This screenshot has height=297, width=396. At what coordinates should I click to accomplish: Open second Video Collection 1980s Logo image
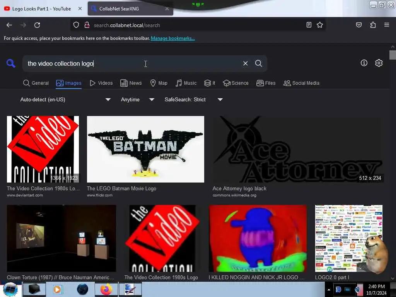(162, 238)
